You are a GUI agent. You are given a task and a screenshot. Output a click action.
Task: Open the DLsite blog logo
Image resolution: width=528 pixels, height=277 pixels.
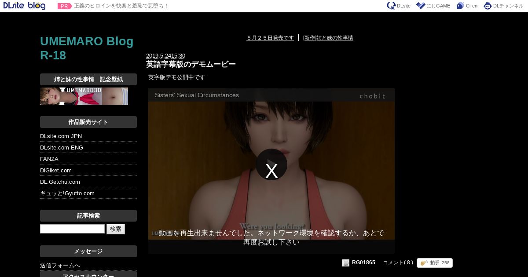[x=25, y=6]
